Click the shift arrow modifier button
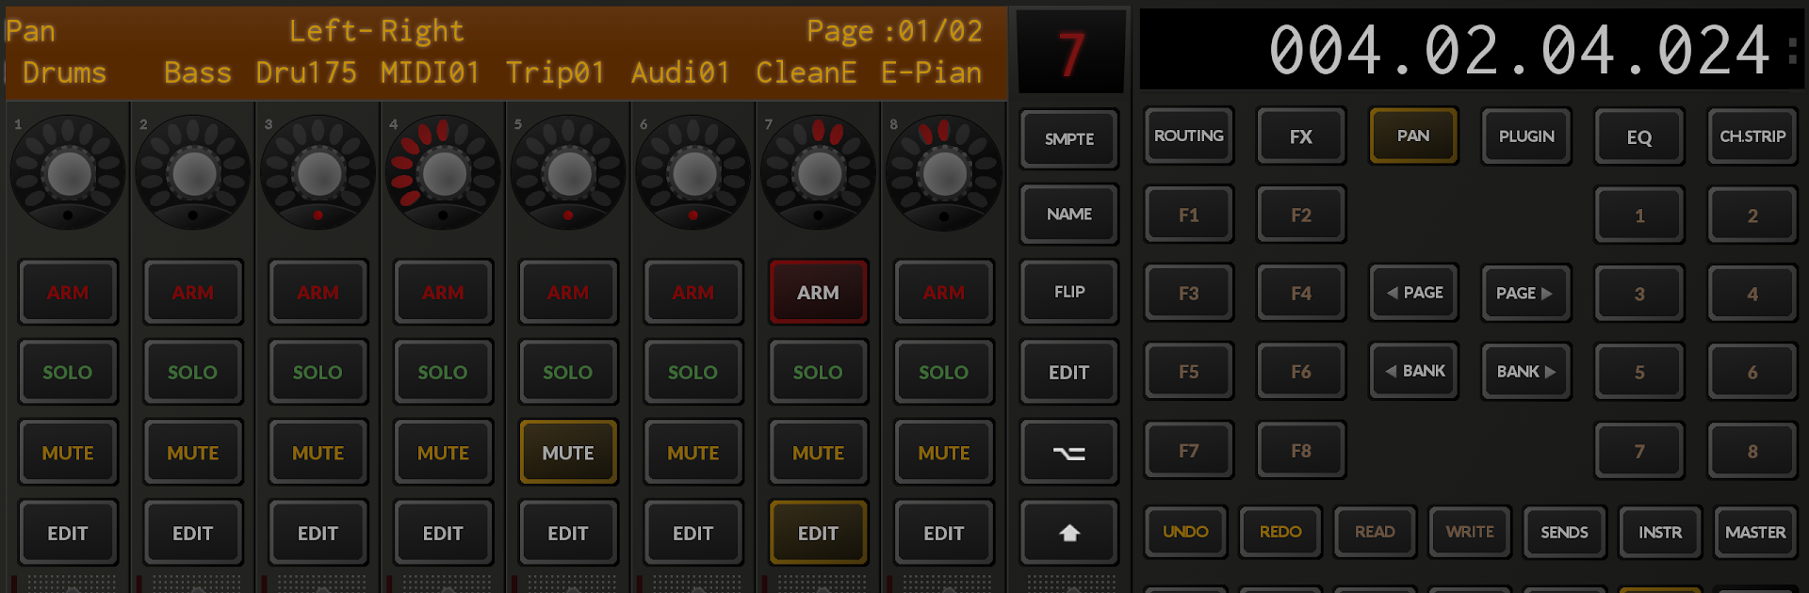Screen dimensions: 1809x593 (x=1068, y=533)
